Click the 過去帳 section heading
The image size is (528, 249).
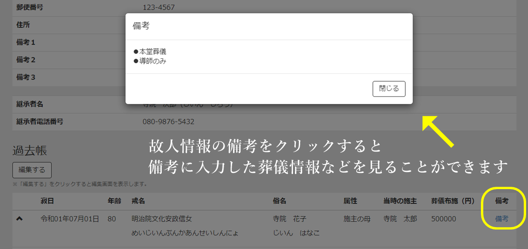[29, 151]
